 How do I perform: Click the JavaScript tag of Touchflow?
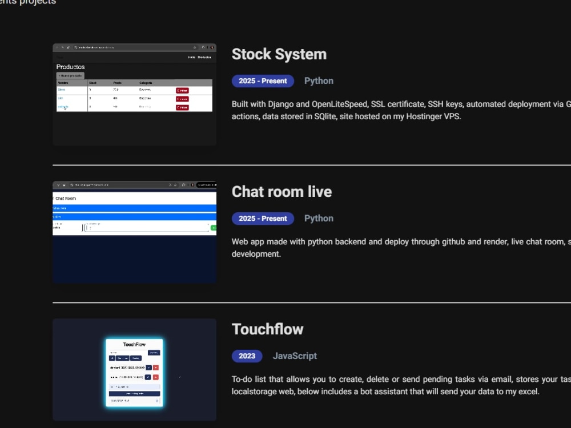[x=295, y=356]
